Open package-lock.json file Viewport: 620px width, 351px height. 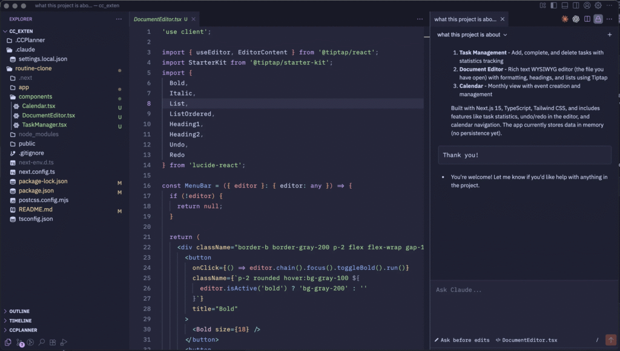pyautogui.click(x=43, y=181)
